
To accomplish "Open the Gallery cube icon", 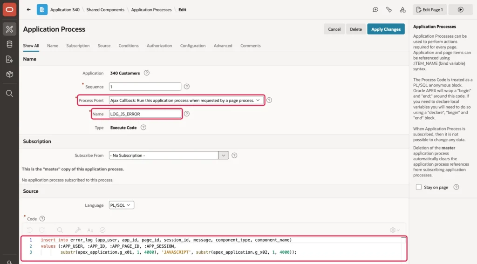I will coord(9,74).
